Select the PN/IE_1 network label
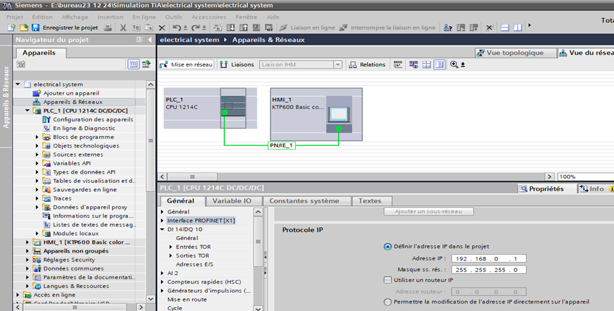The image size is (614, 311). pos(281,146)
